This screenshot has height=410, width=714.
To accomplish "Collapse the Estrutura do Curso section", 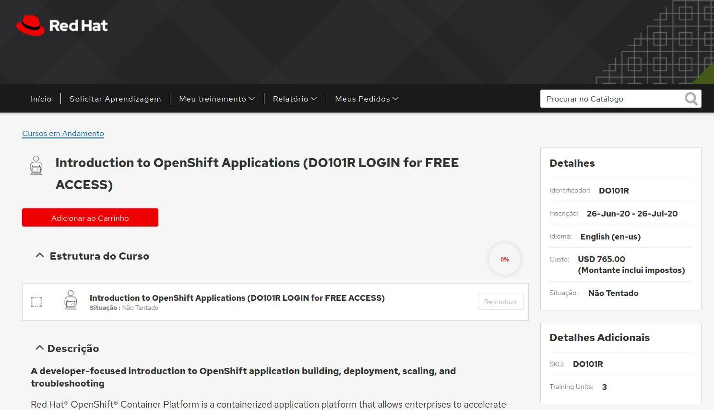I will [40, 255].
